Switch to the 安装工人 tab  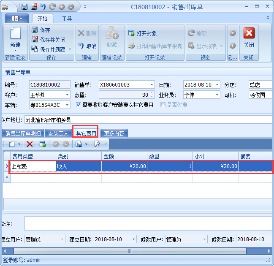tap(58, 133)
